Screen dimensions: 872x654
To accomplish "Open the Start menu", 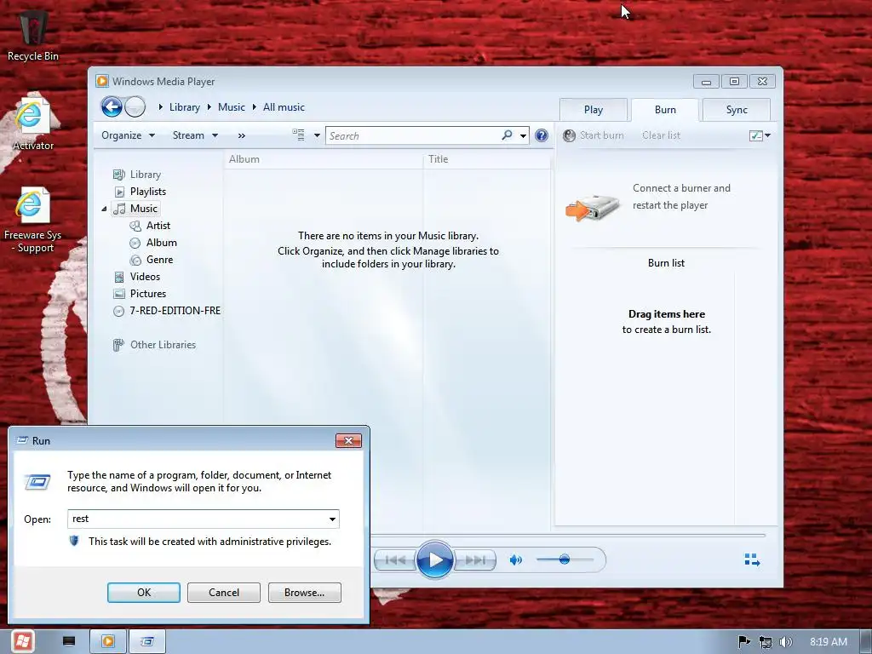I will 23,641.
